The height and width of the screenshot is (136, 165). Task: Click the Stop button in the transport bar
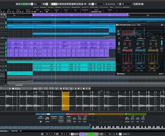86,134
